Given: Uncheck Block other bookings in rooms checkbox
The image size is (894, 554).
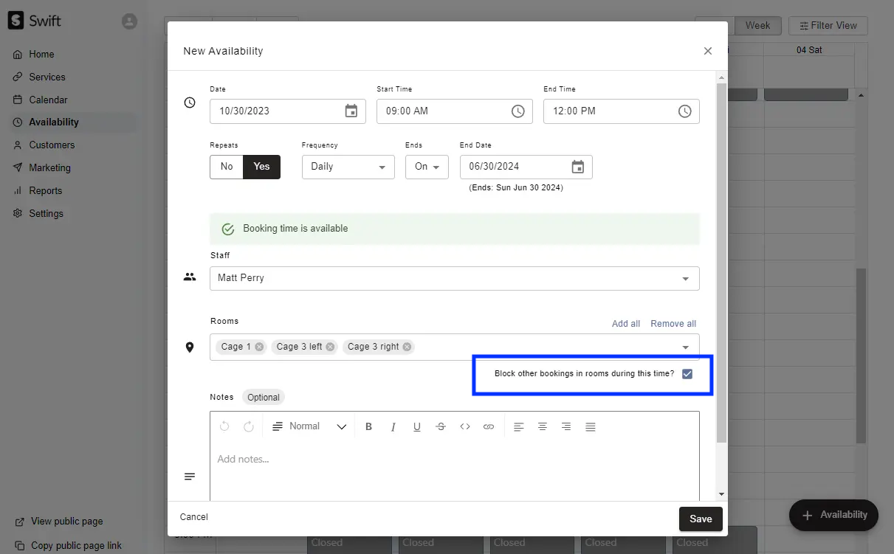Looking at the screenshot, I should pos(687,374).
